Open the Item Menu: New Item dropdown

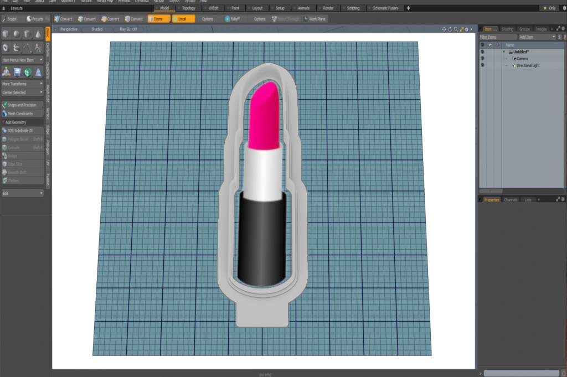[x=22, y=60]
